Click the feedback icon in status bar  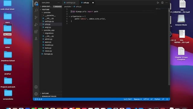[163, 99]
